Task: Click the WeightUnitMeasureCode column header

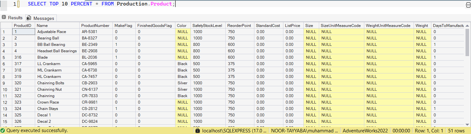Action: [388, 25]
